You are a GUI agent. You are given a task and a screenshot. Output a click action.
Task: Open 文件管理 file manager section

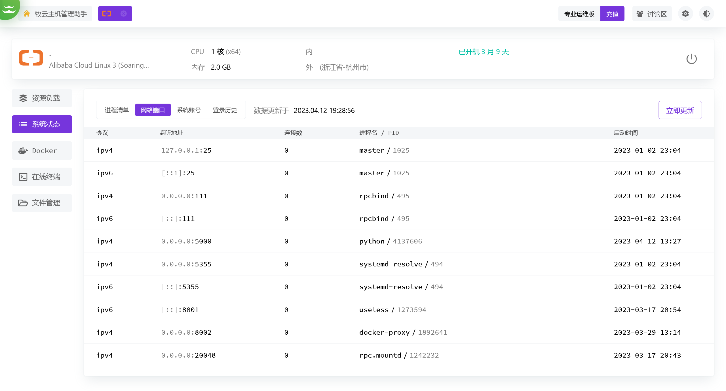pyautogui.click(x=42, y=203)
